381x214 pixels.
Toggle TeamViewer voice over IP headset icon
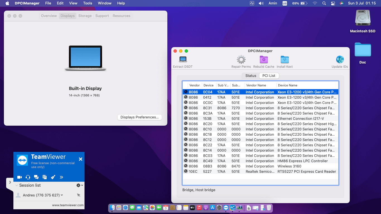(28, 177)
